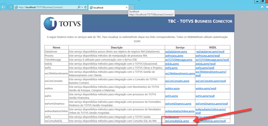
Task: Minimize the browser window
Action: (257, 1)
